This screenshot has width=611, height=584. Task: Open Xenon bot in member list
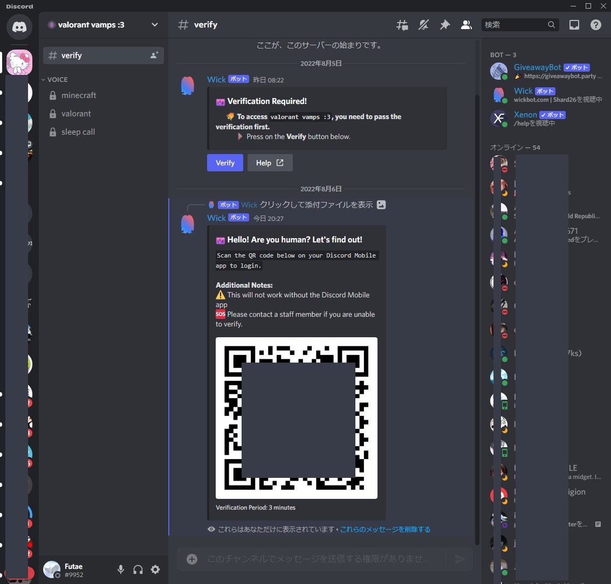point(546,119)
